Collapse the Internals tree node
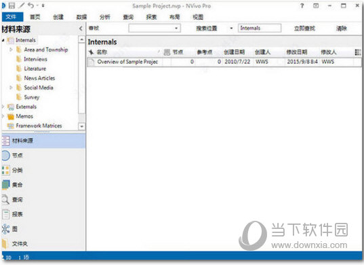The height and width of the screenshot is (265, 364). click(x=3, y=40)
